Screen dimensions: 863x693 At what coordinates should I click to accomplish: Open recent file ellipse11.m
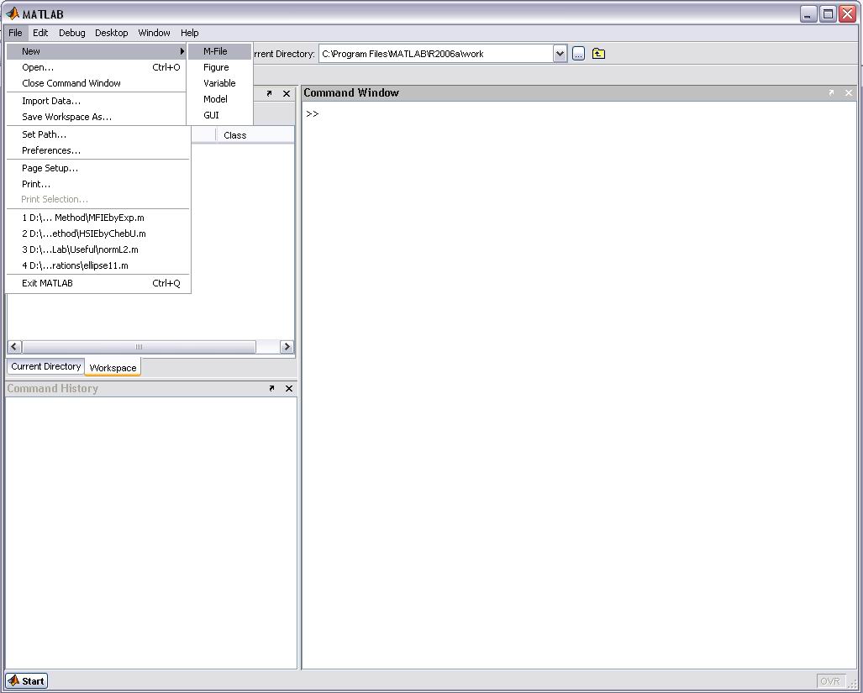98,265
